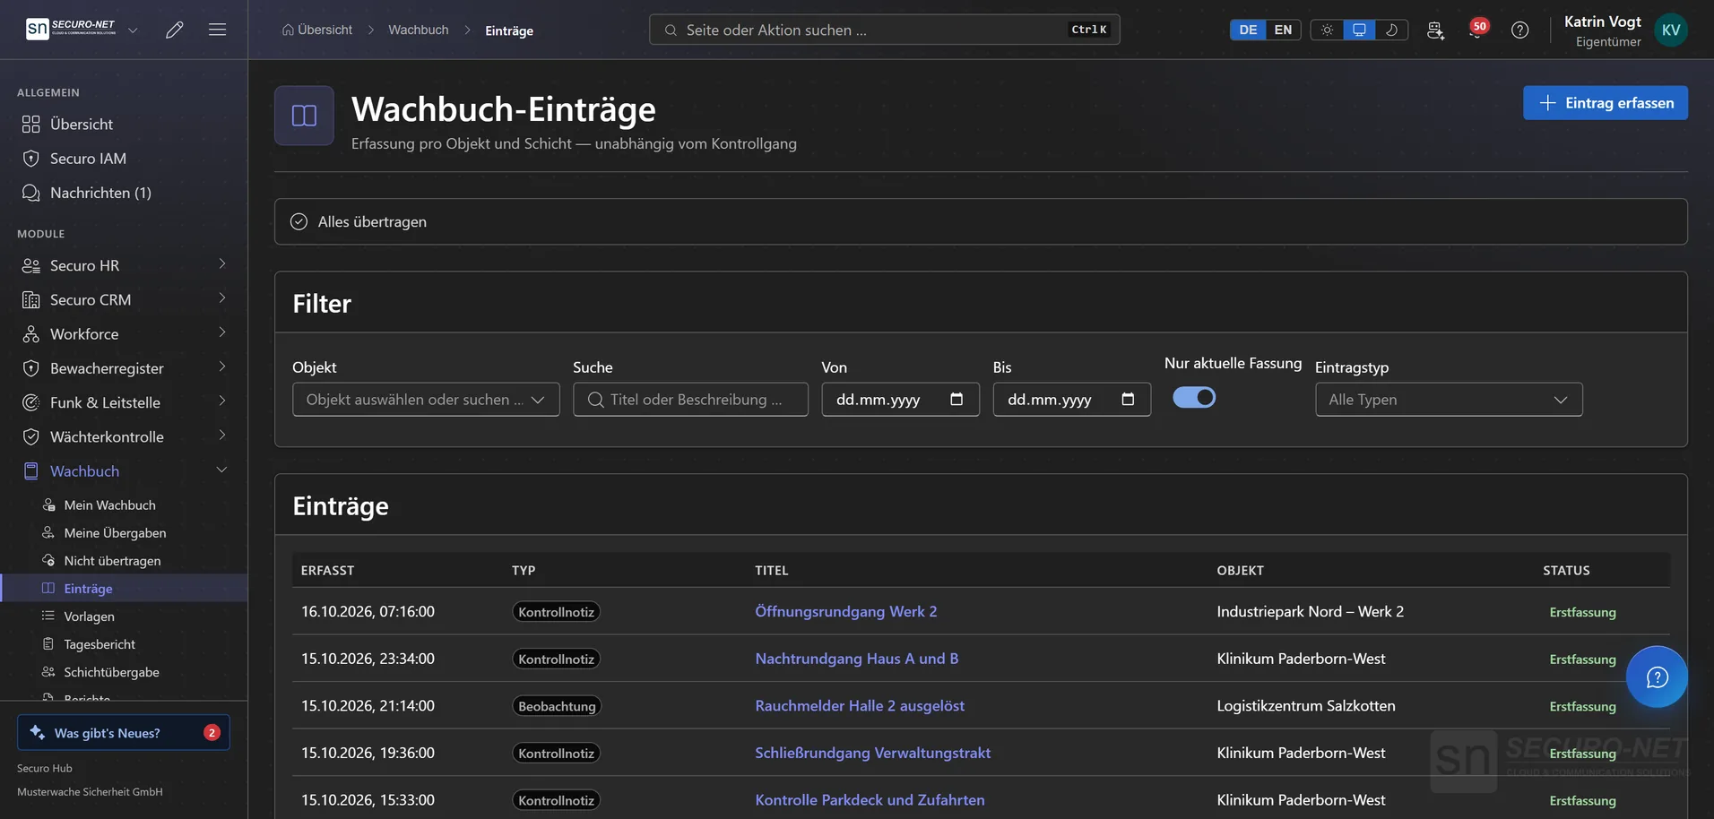1714x819 pixels.
Task: Open Schließrundgang Verwaltungstrakt entry
Action: pyautogui.click(x=872, y=753)
